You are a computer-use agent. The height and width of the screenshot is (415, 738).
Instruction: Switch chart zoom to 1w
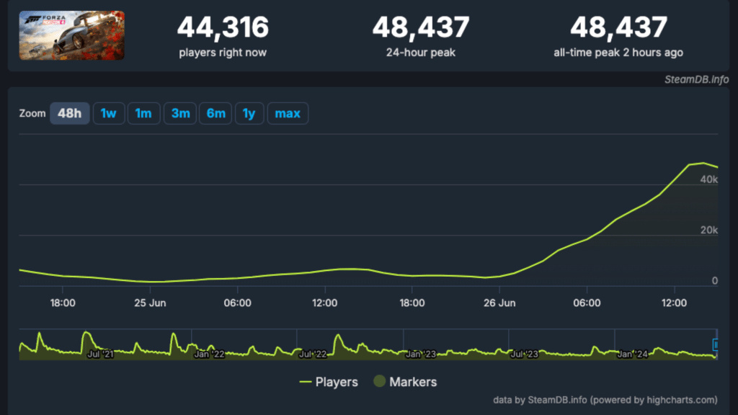pos(109,113)
